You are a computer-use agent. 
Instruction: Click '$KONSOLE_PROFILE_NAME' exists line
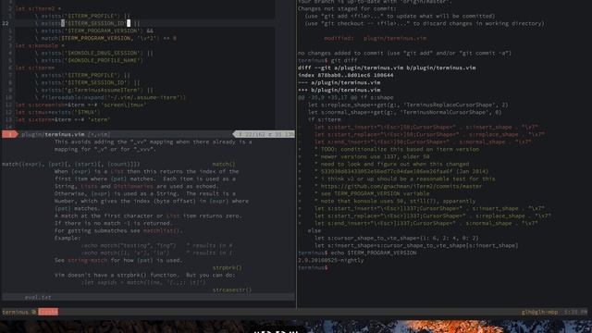[89, 60]
